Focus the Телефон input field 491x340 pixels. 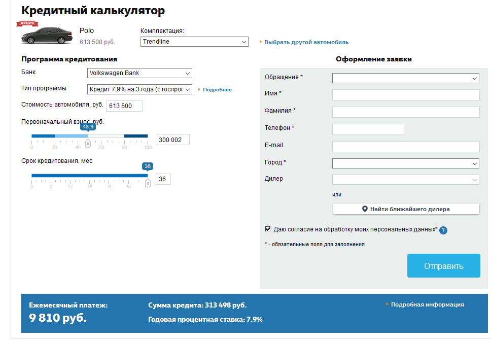click(368, 129)
